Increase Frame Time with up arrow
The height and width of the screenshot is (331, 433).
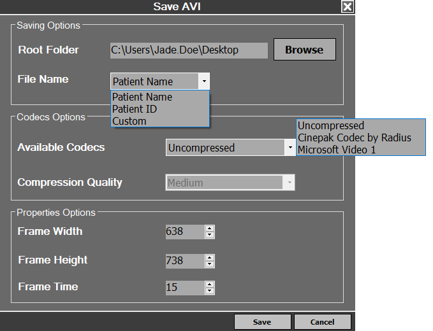(209, 284)
